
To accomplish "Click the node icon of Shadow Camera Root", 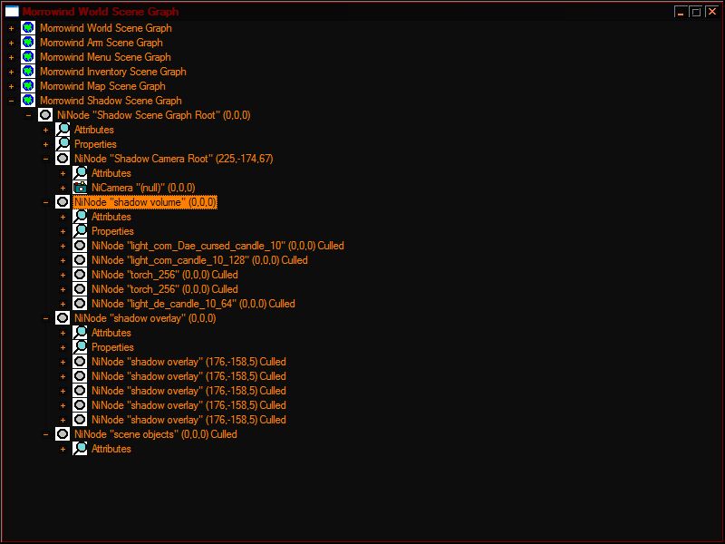I will click(x=63, y=159).
